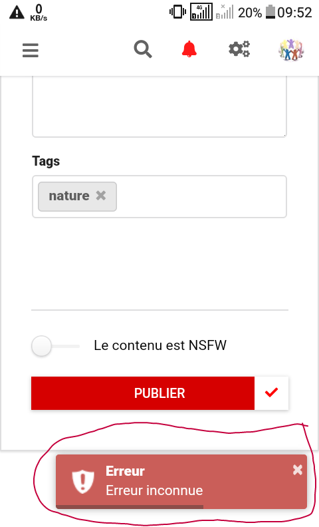Click the red checkmark beside PUBLIER
This screenshot has width=319, height=527.
click(x=271, y=393)
